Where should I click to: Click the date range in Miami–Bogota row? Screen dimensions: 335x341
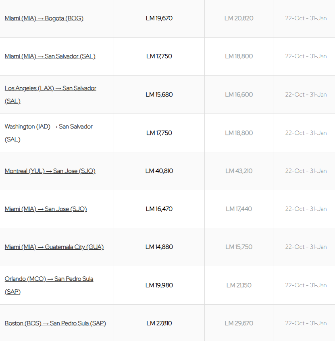306,18
